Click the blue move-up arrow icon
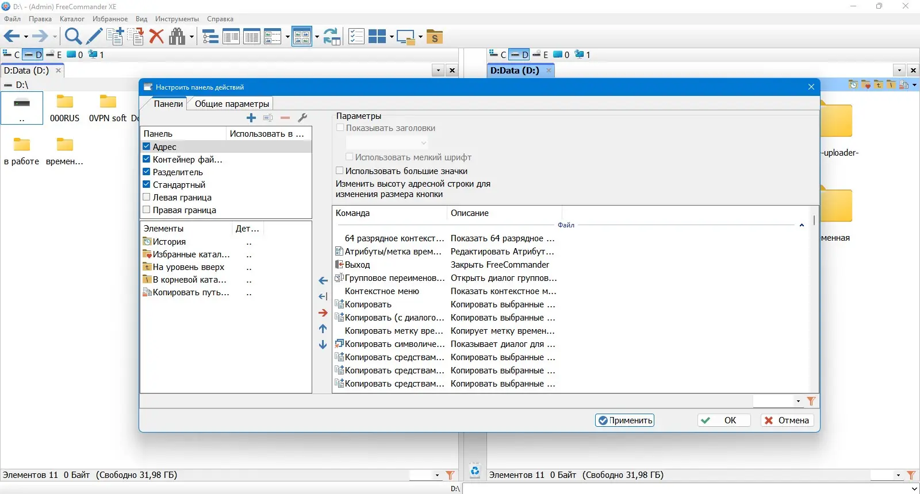The width and height of the screenshot is (920, 494). pyautogui.click(x=323, y=329)
